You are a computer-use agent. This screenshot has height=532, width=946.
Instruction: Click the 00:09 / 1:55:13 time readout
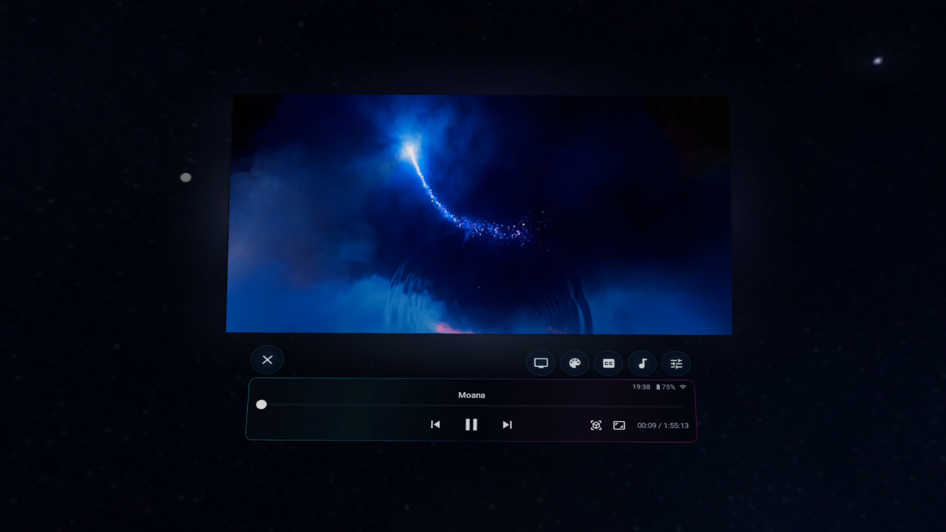[663, 425]
